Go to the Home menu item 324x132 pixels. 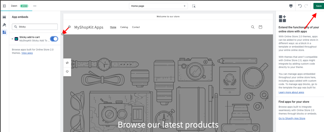[x=113, y=27]
